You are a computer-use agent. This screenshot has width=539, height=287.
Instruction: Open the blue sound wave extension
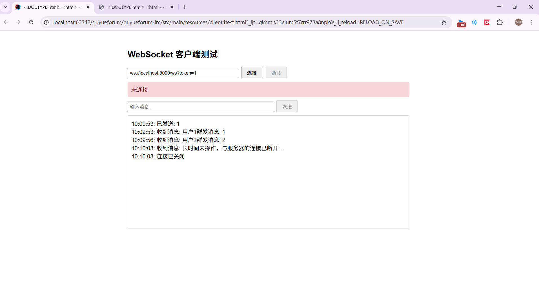474,22
